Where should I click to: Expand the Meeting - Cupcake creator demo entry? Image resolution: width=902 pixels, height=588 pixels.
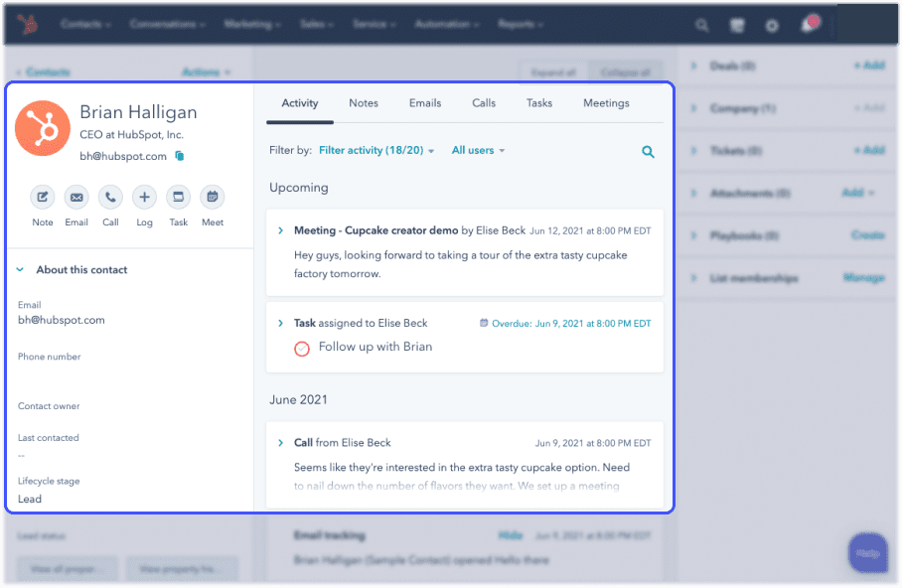click(281, 230)
